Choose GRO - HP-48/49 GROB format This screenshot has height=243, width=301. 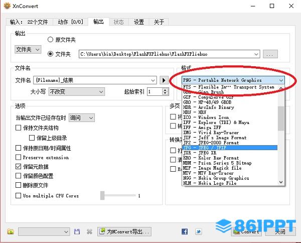click(230, 102)
